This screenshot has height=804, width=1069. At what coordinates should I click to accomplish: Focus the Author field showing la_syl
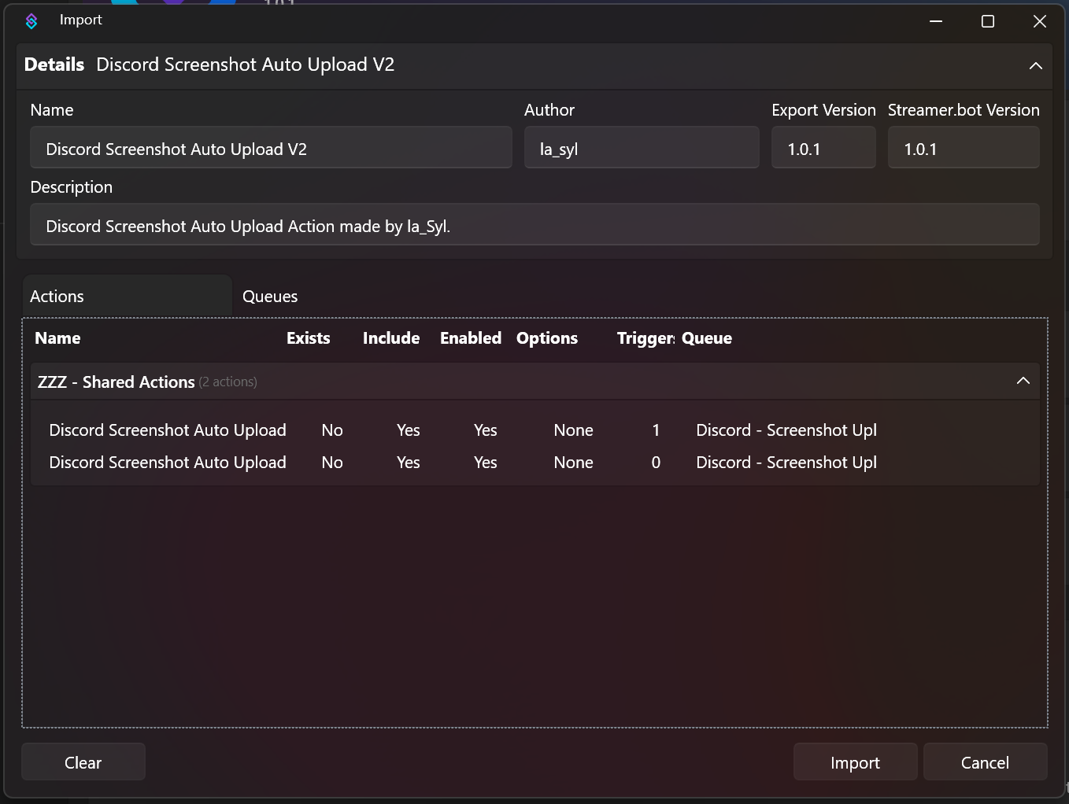641,149
